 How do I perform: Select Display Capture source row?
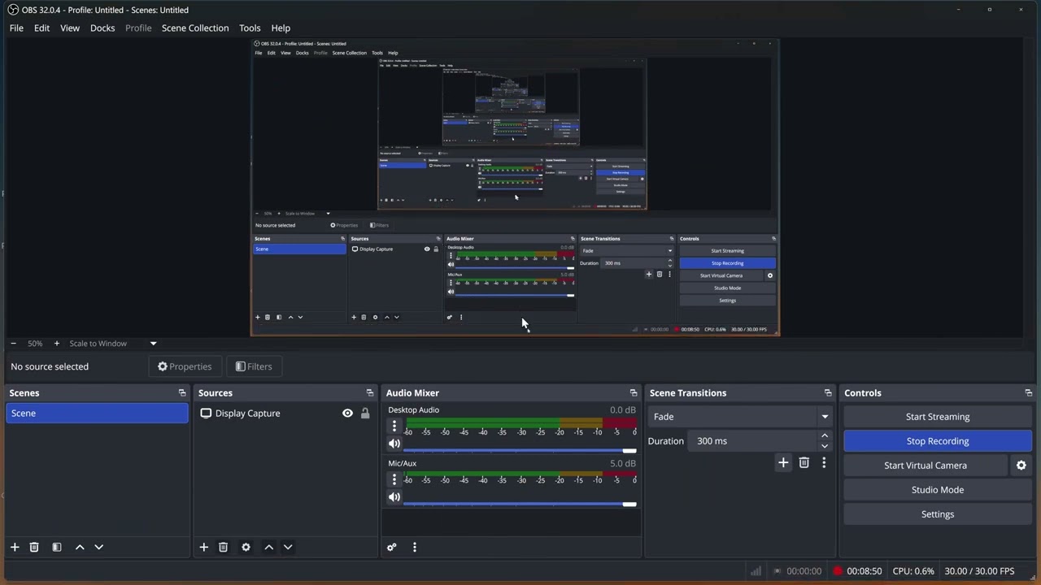pos(285,414)
